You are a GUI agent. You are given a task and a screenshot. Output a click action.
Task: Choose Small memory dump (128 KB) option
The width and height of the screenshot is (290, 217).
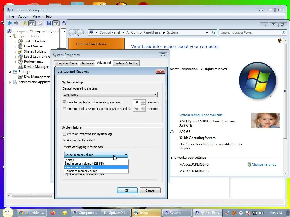[96, 164]
